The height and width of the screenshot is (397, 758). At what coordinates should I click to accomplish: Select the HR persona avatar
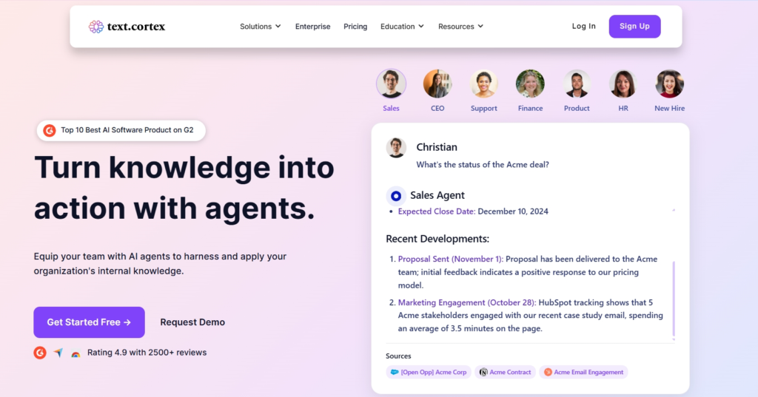[x=623, y=84]
